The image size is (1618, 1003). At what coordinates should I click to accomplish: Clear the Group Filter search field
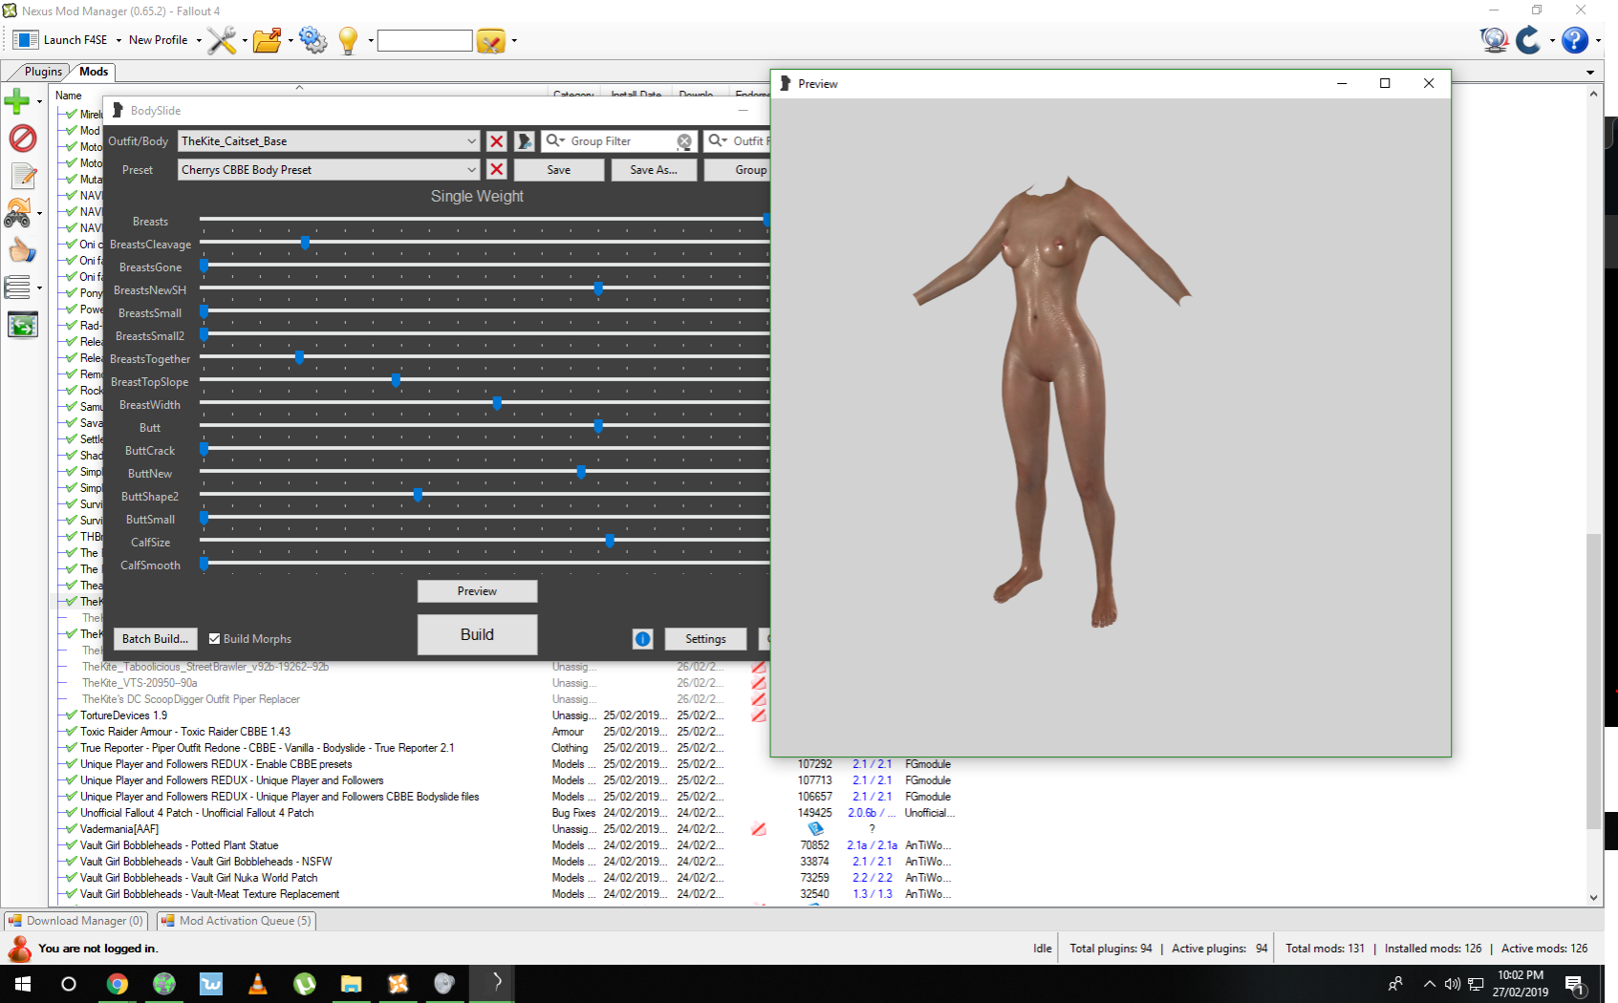coord(684,141)
